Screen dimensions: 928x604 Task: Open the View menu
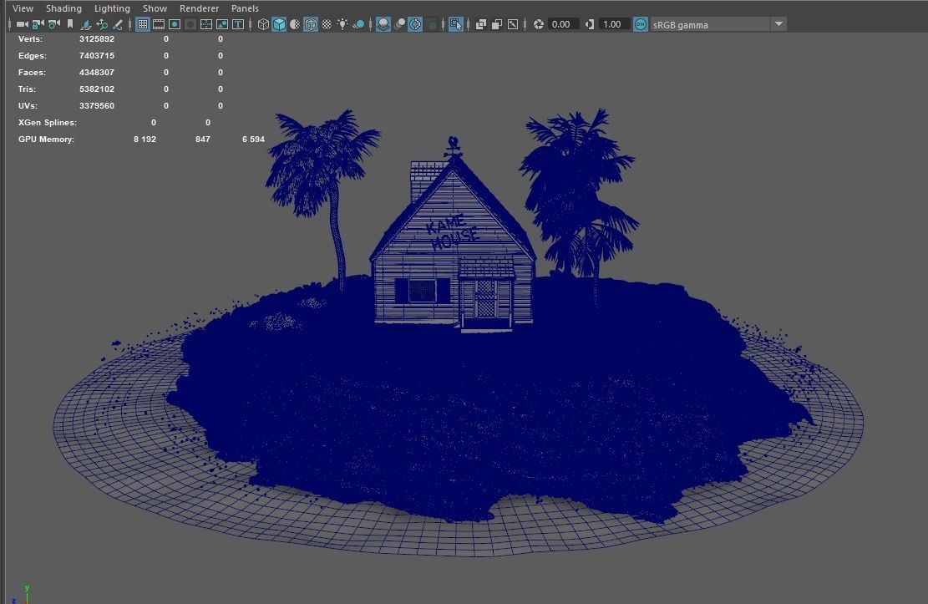click(23, 8)
